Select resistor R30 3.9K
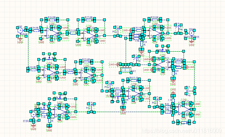Screen dimensions: 225x137 point(139,30)
